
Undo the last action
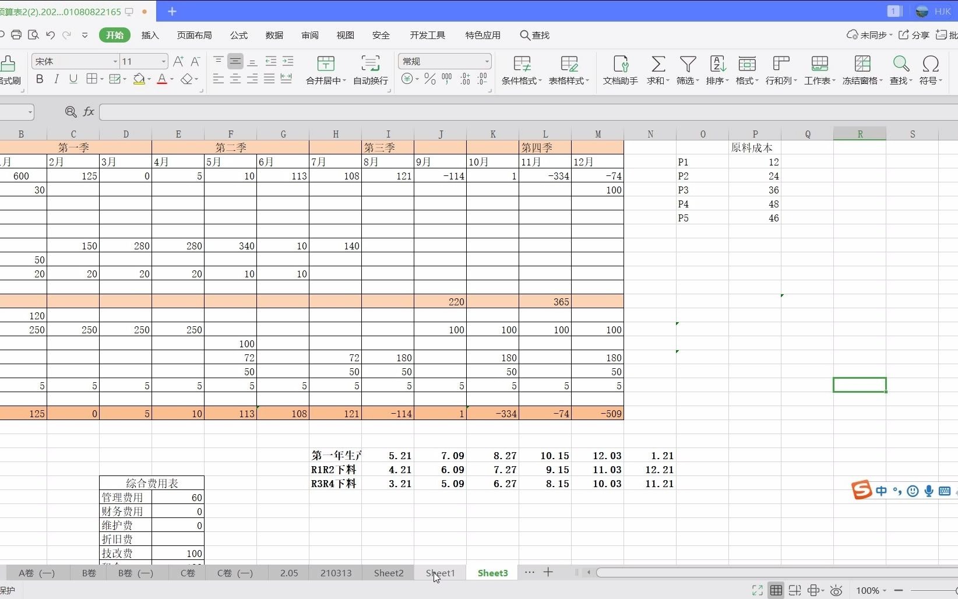(50, 35)
